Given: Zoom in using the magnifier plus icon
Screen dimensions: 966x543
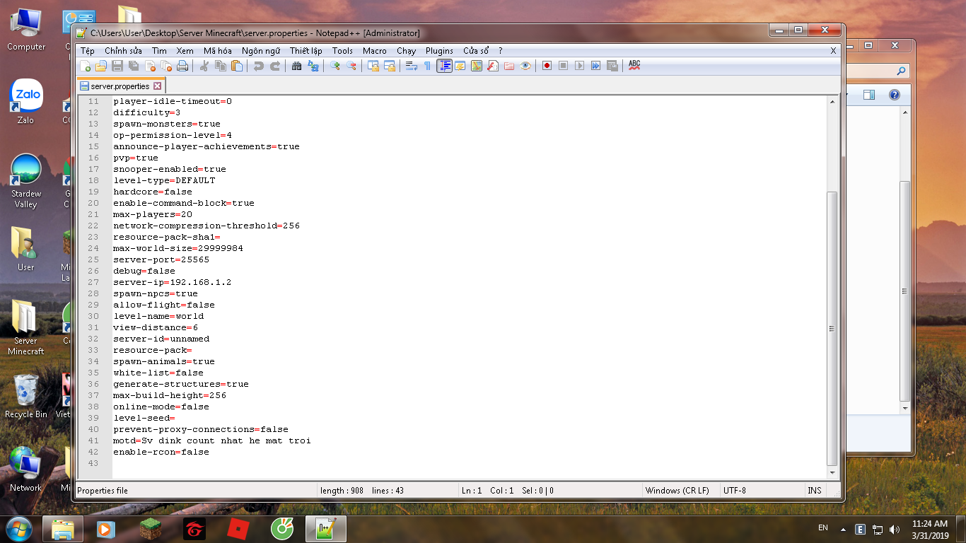Looking at the screenshot, I should point(335,66).
